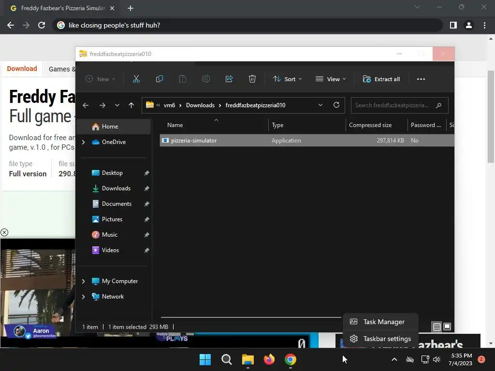Viewport: 495px width, 371px height.
Task: Click the Paste clipboard icon in toolbar
Action: [182, 79]
